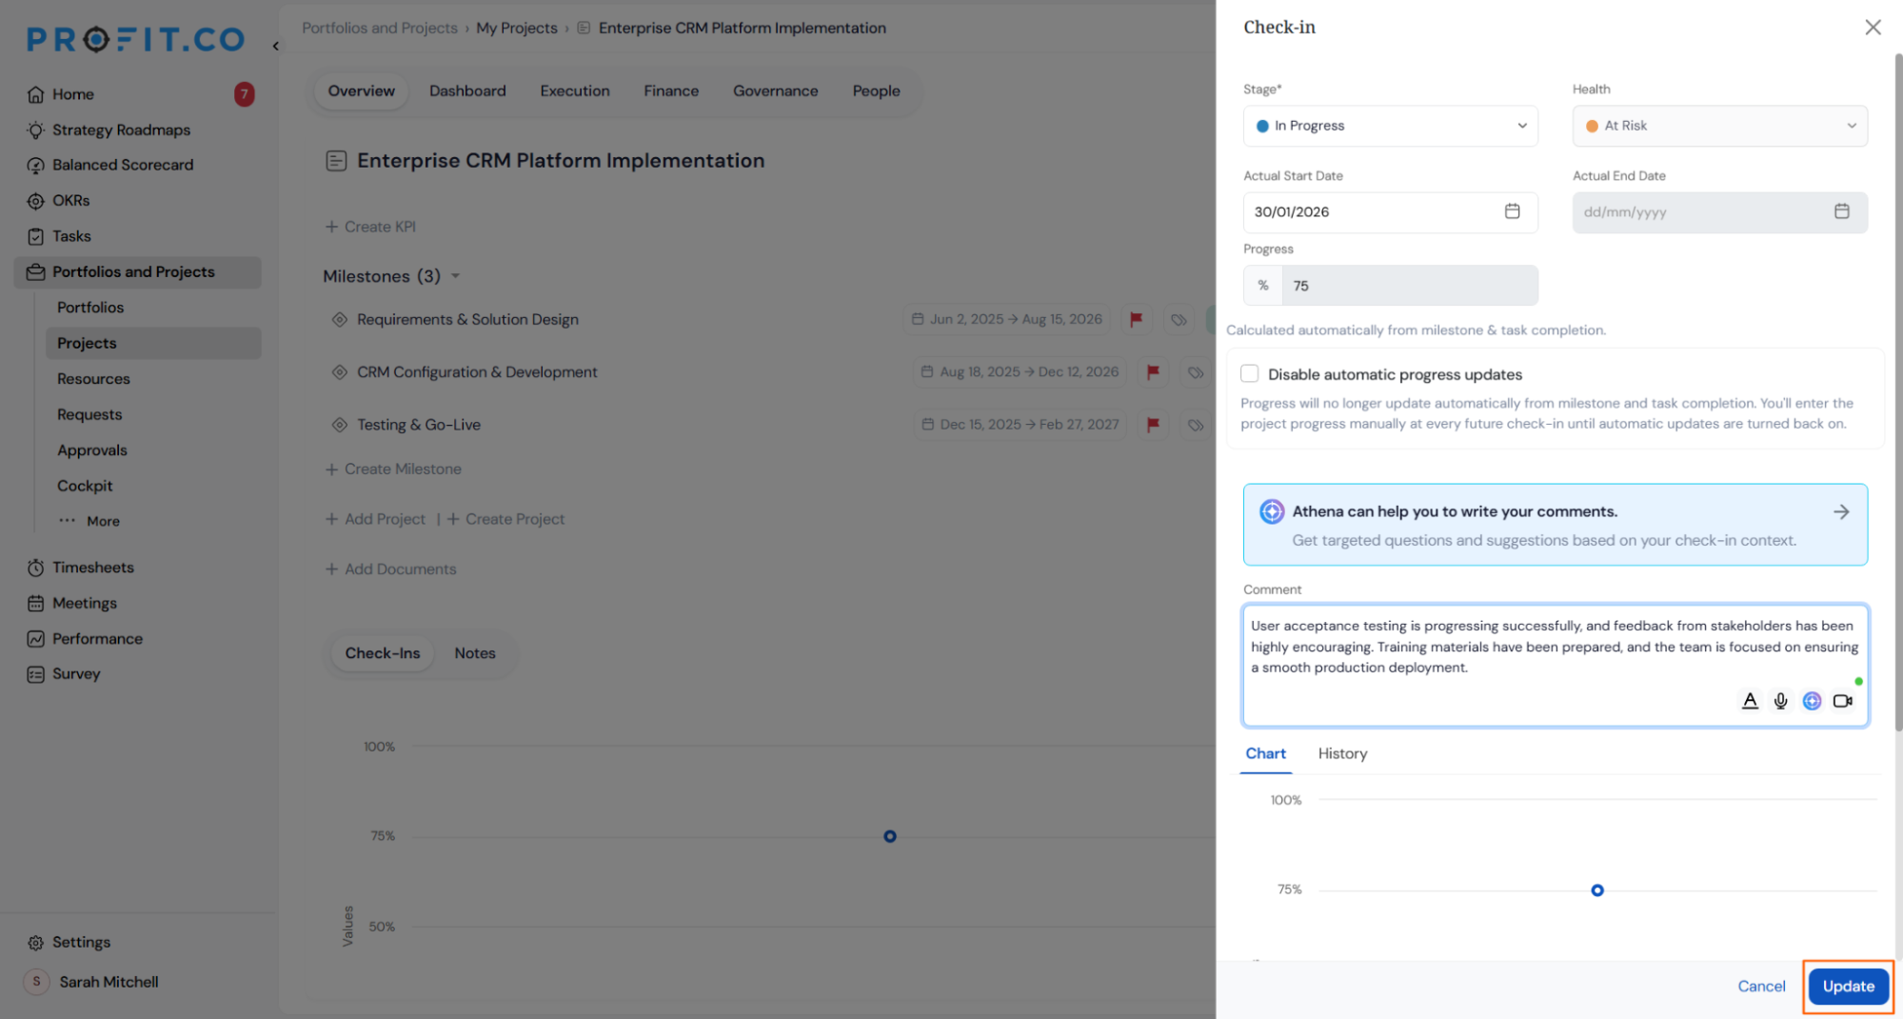The image size is (1903, 1019).
Task: Check Disable automatic progress updates
Action: click(1249, 374)
